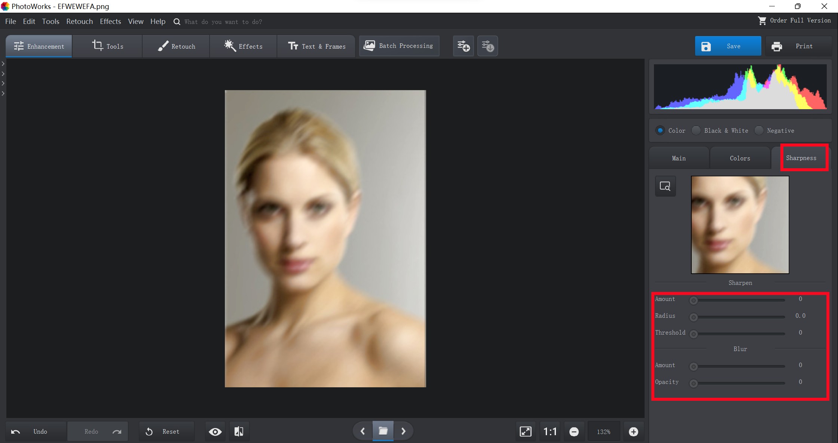Click the open folder icon
Screen dimensions: 838x443
(x=383, y=431)
